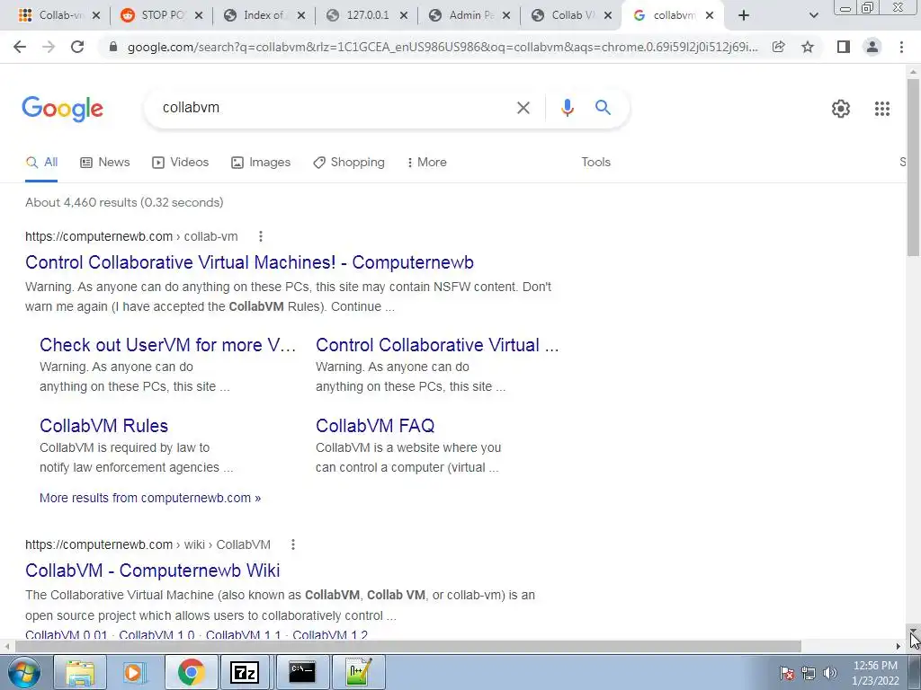Switch to the Collab V browser tab

point(563,15)
